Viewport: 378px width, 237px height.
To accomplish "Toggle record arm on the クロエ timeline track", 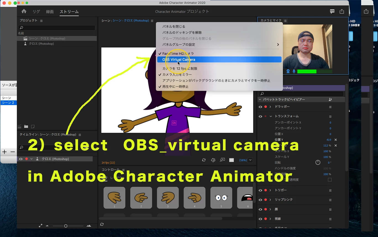I will coord(27,159).
